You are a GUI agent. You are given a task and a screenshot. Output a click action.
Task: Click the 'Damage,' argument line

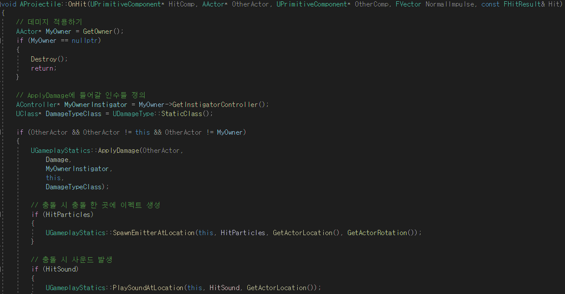(59, 160)
